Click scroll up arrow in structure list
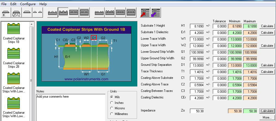Viewport: 276px width, 121px height. 32,25
